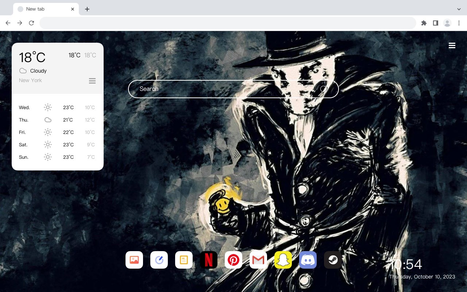Click the 7°C low on Sunday
The image size is (467, 292).
click(x=91, y=157)
